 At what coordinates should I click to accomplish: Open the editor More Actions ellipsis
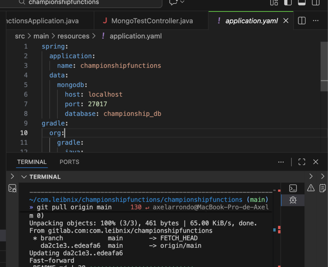coord(316,21)
